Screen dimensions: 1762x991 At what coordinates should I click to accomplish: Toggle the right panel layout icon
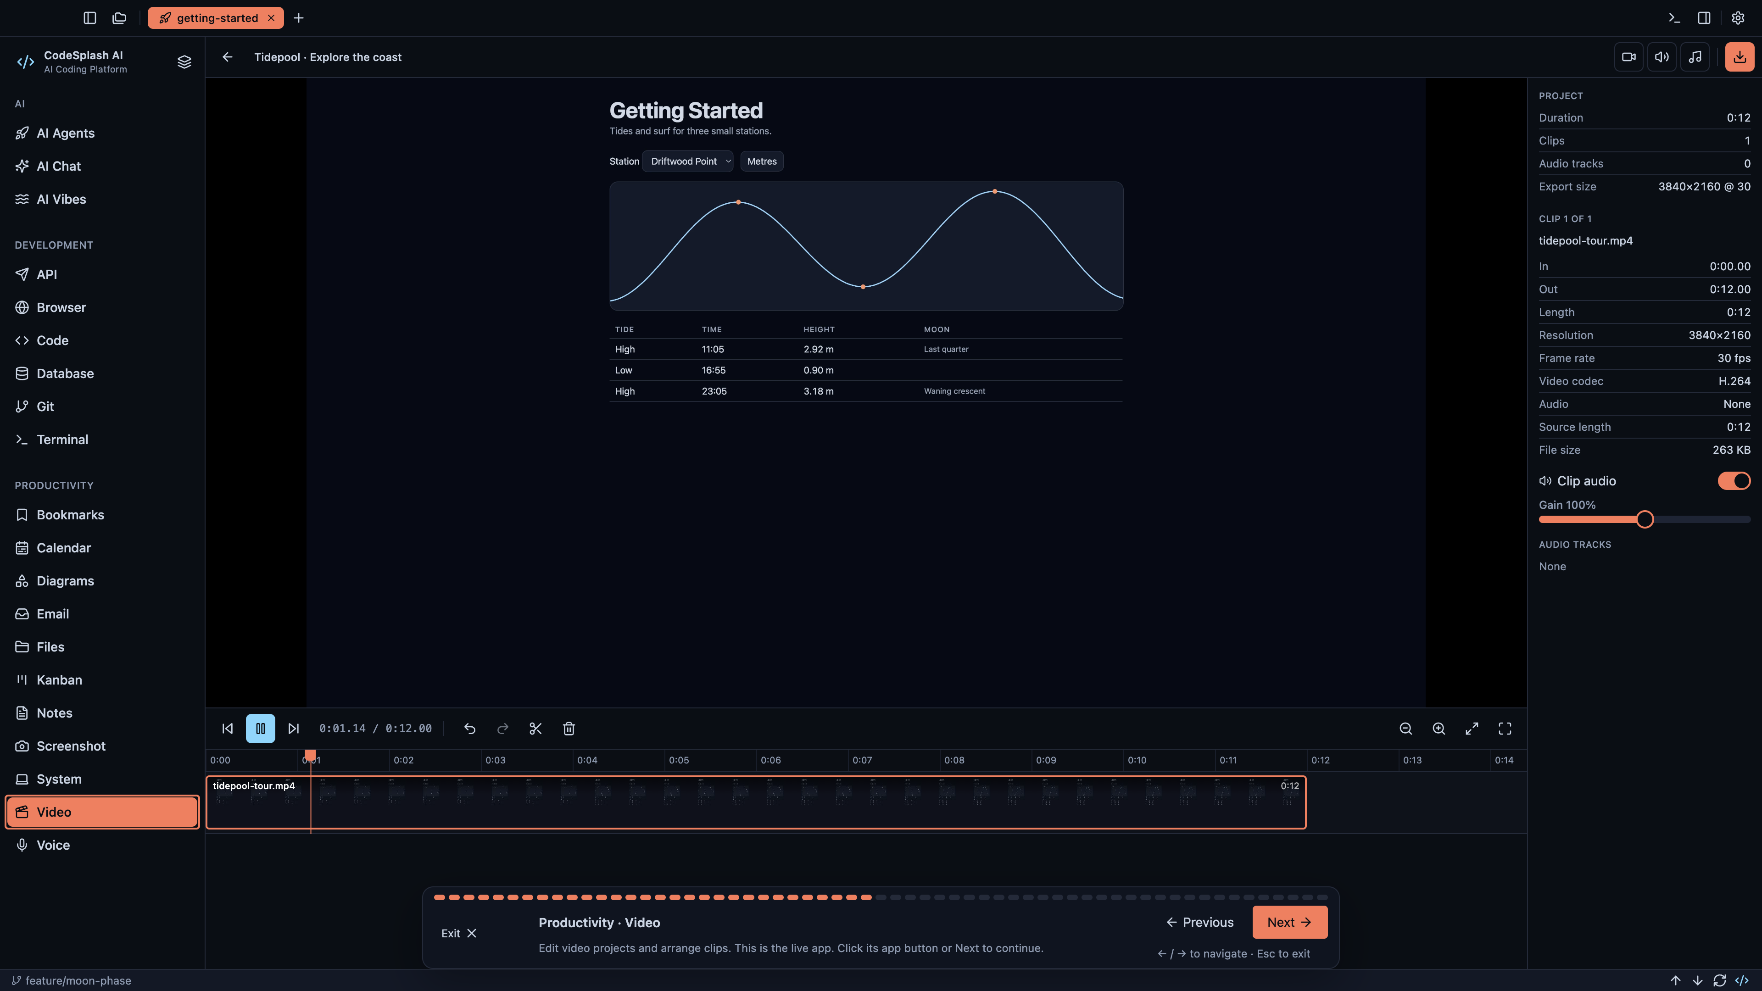(x=1705, y=18)
